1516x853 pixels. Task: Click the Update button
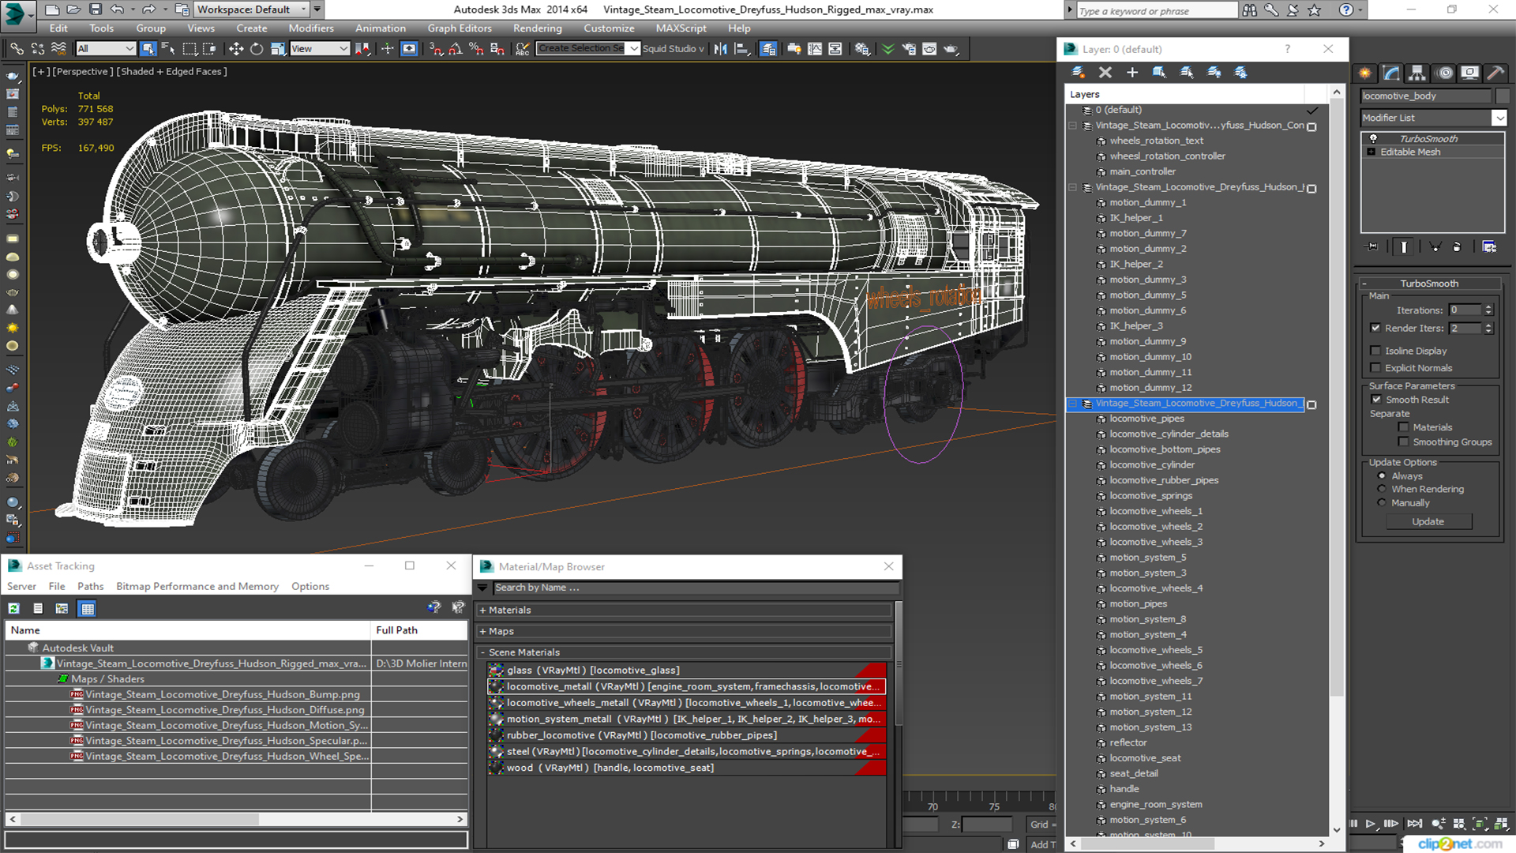(1428, 521)
